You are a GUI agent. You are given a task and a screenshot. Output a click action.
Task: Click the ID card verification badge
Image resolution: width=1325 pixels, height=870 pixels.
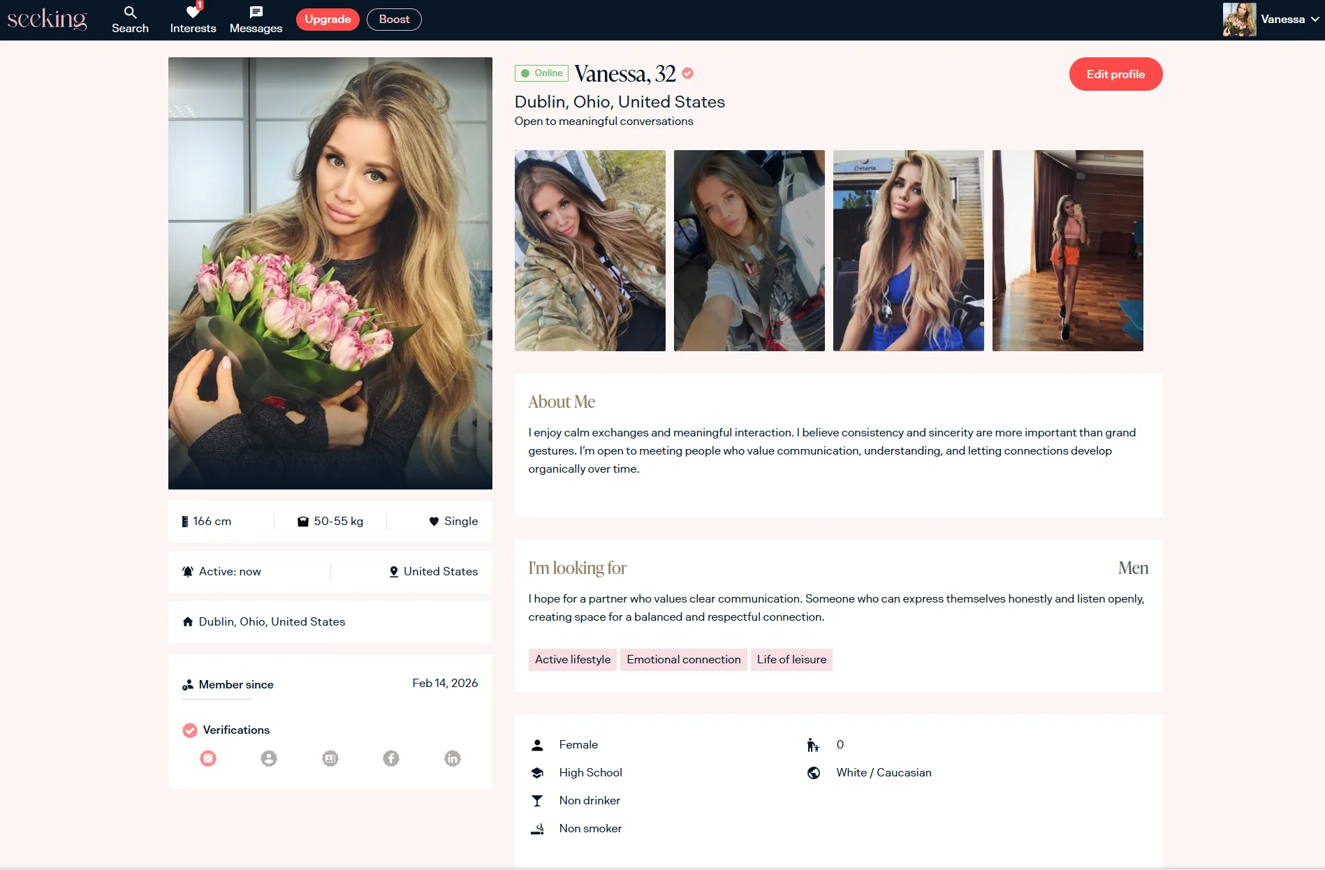330,758
